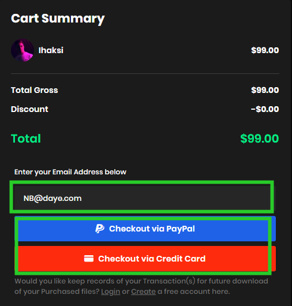Click the credit card icon
The image size is (292, 306).
point(89,259)
